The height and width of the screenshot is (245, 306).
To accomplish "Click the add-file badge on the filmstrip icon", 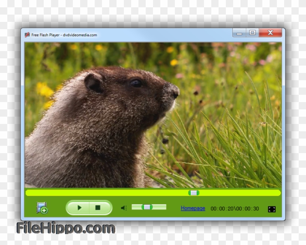I will click(x=44, y=210).
